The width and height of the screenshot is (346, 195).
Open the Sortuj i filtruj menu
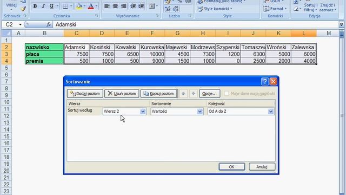(x=311, y=7)
